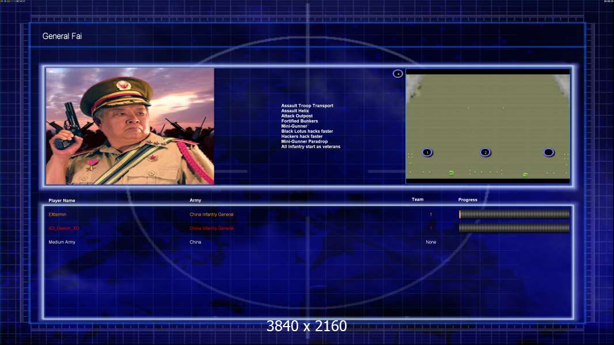This screenshot has height=345, width=614.
Task: Click team value 1 in XD_Demon_XD row
Action: pyautogui.click(x=431, y=228)
